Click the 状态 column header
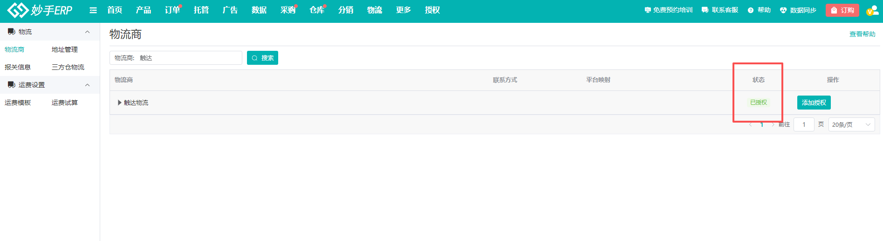Screen dimensions: 883x241 (759, 80)
